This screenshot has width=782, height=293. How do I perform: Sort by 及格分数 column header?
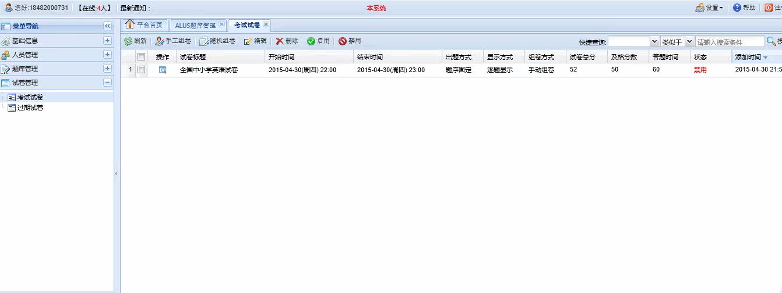pos(628,57)
